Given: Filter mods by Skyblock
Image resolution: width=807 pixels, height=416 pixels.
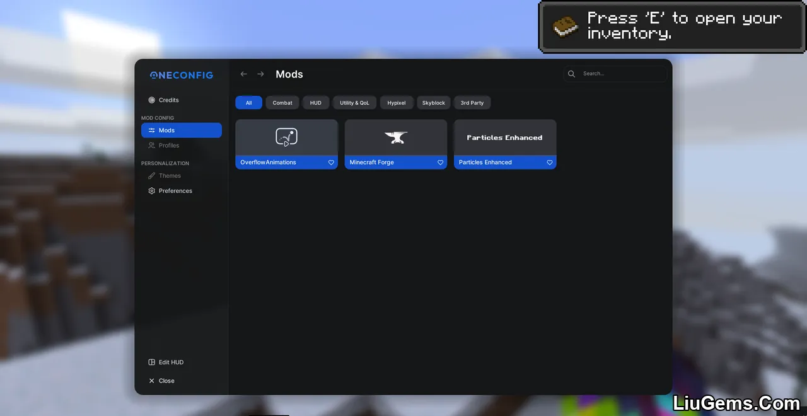Looking at the screenshot, I should pyautogui.click(x=434, y=103).
